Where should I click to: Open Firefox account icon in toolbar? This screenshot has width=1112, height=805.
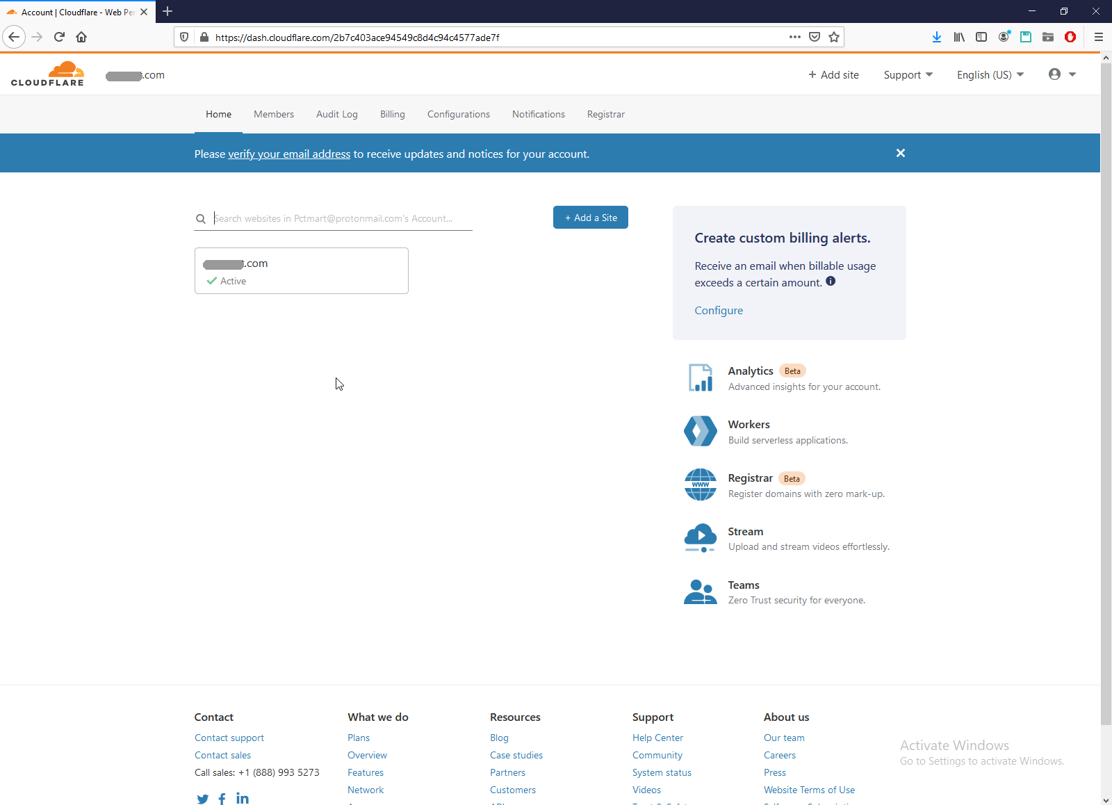(x=1004, y=37)
